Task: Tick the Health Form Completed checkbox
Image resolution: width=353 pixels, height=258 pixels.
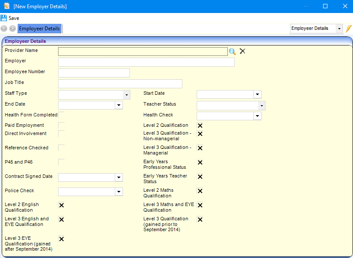Action: (62, 115)
